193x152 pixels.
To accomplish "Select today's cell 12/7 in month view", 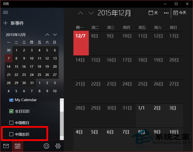I will coord(81,43).
